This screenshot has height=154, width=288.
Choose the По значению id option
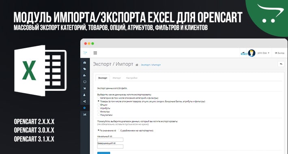pyautogui.click(x=99, y=130)
